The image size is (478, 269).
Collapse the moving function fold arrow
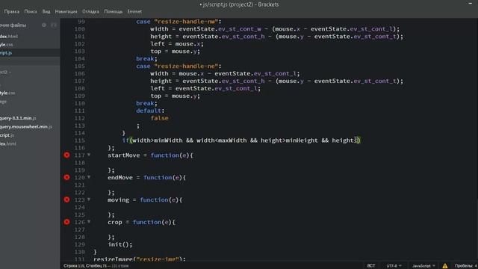[x=89, y=200]
